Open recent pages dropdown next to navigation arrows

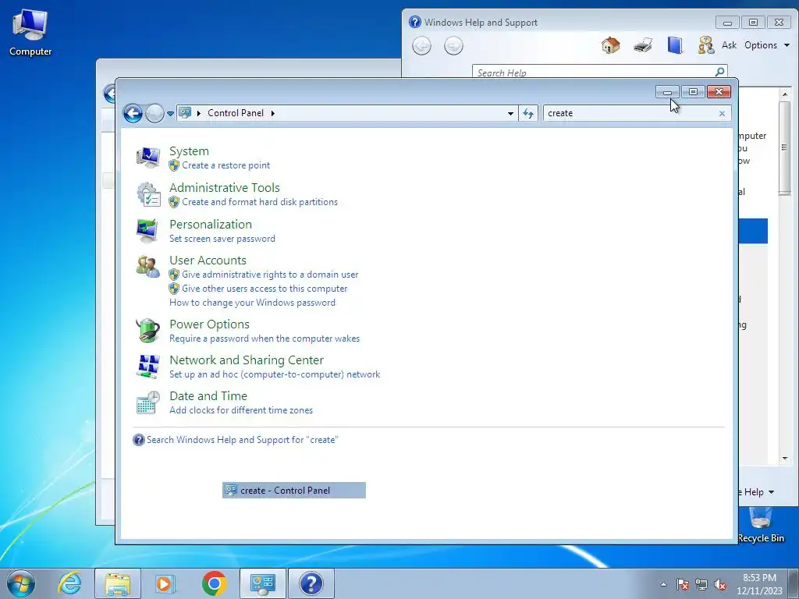(x=170, y=114)
